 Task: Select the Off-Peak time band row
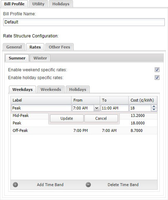(84, 130)
